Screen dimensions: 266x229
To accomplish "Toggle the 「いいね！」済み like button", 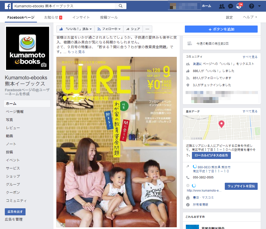I will (75, 29).
